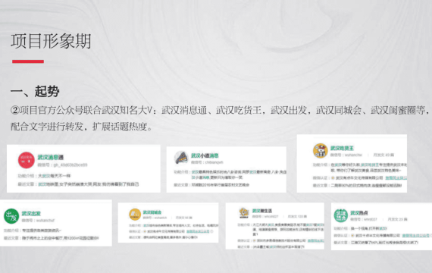The height and width of the screenshot is (273, 432).
Task: Open the 武汉吃货王 account name
Action: point(342,148)
